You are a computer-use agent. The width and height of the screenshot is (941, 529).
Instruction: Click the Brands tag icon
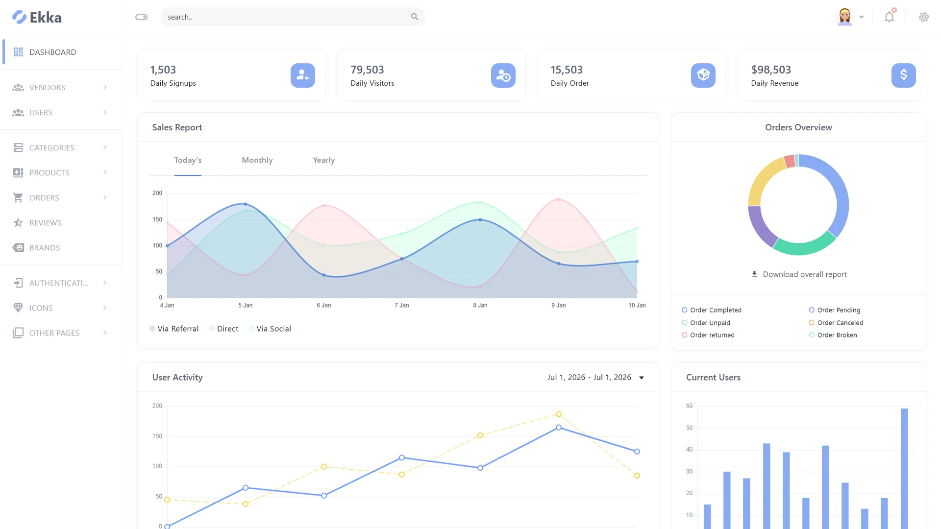pyautogui.click(x=18, y=247)
